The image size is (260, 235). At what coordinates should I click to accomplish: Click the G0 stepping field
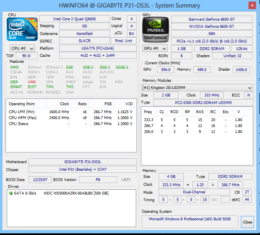pos(85,26)
